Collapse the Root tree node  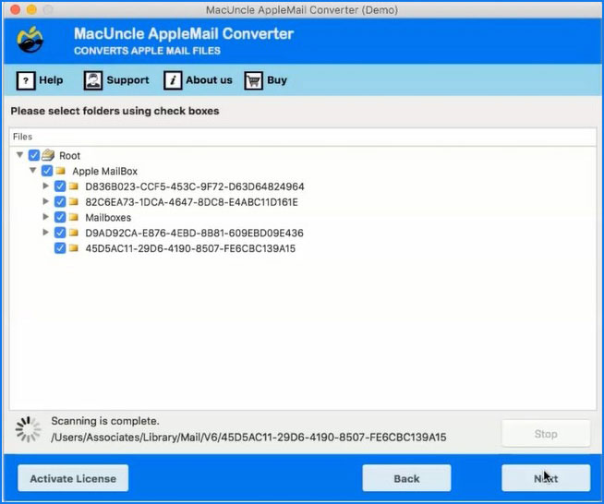click(19, 155)
